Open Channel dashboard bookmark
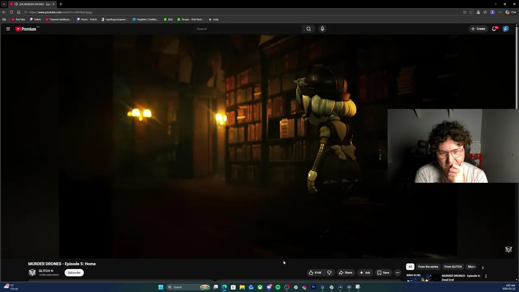 point(58,19)
